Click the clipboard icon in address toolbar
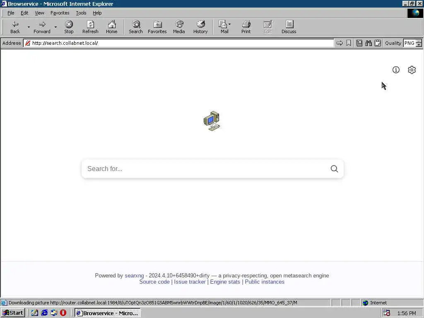Viewport: 424px width, 318px height. (x=378, y=43)
